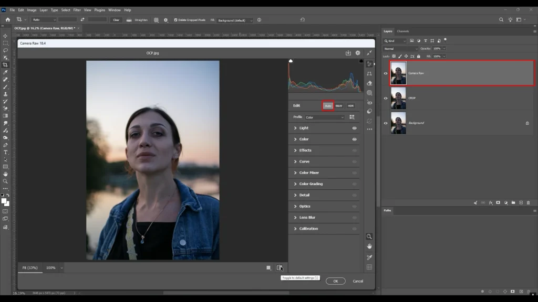Click Camera Raw color sampler tool
This screenshot has height=302, width=538.
[x=369, y=257]
